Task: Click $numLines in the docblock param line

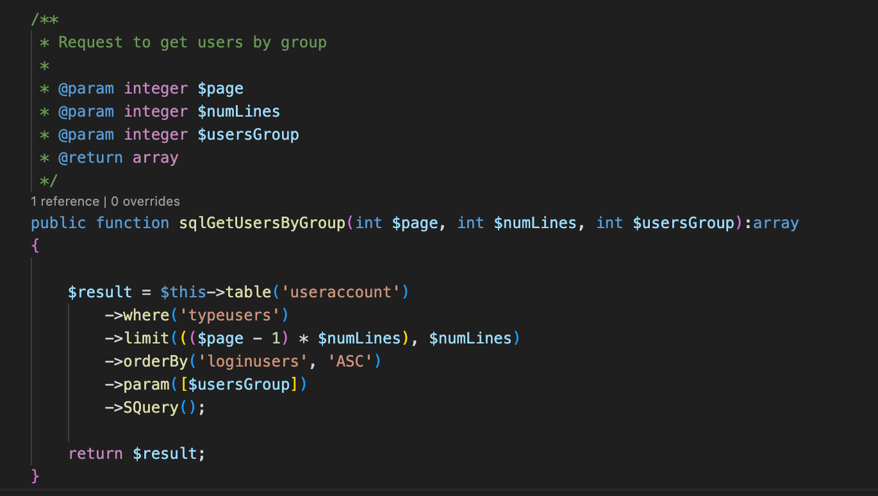Action: coord(238,112)
